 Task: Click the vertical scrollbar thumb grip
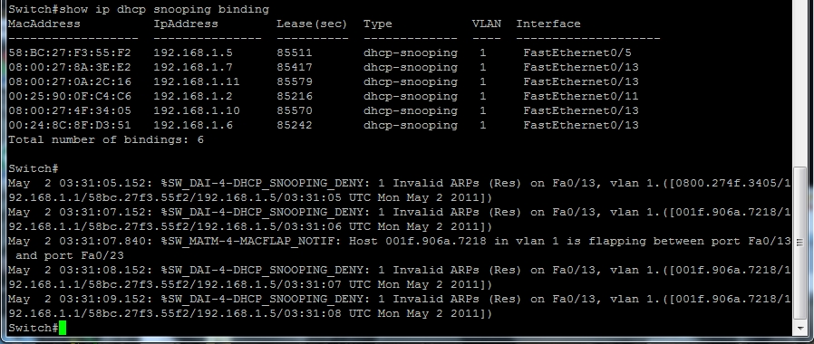[800, 243]
